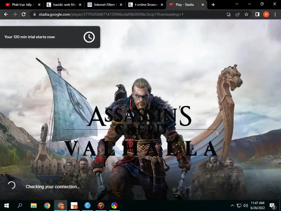The width and height of the screenshot is (281, 211).
Task: Minimize the Chrome window
Action: [249, 4]
